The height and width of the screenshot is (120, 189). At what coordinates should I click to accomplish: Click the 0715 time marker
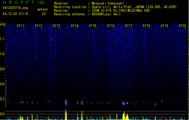(x=93, y=26)
